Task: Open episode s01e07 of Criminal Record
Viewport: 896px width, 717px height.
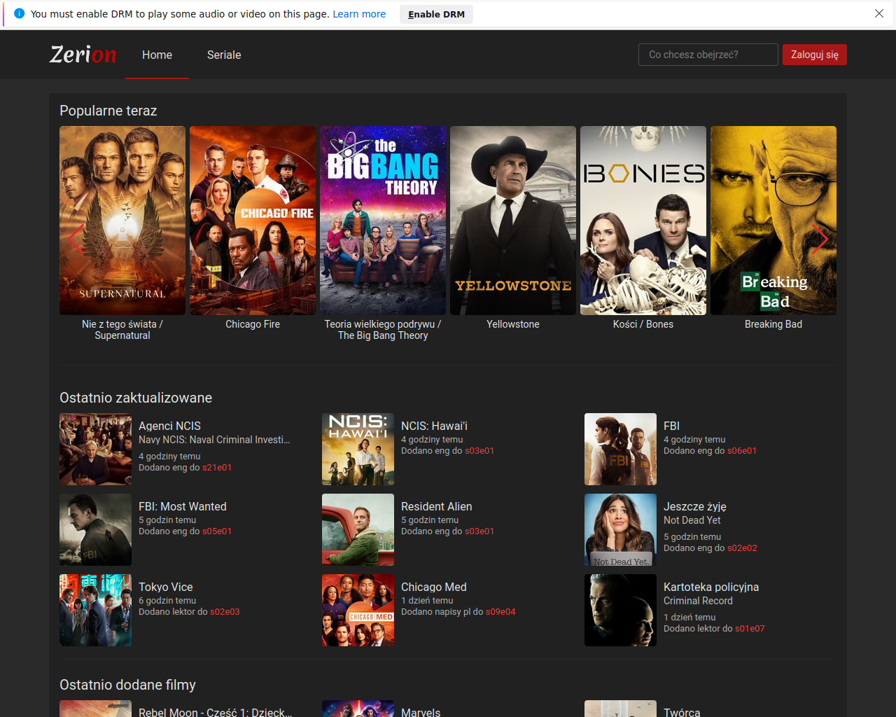Action: 750,629
